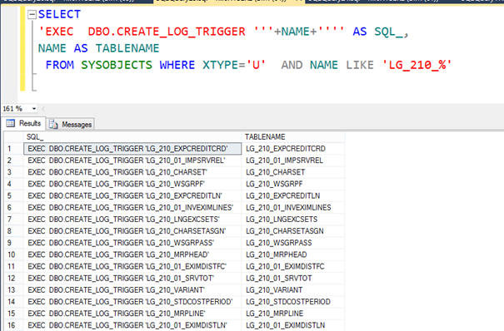Switch to the Messages tab

pyautogui.click(x=70, y=125)
